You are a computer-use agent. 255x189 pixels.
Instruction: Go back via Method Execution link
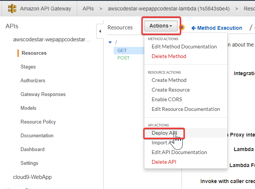217,28
